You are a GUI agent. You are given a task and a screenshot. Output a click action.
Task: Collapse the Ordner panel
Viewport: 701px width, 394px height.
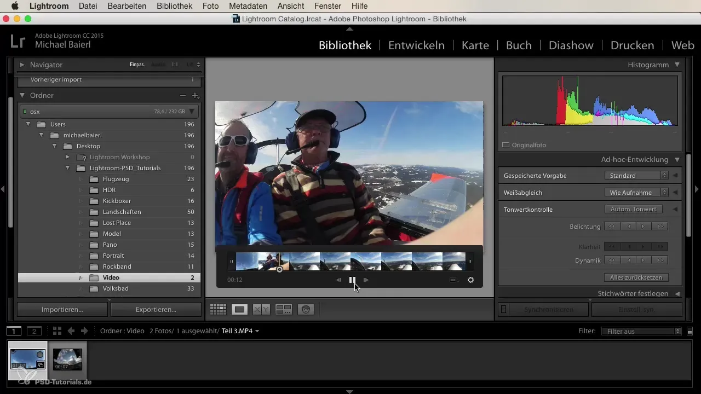tap(22, 95)
